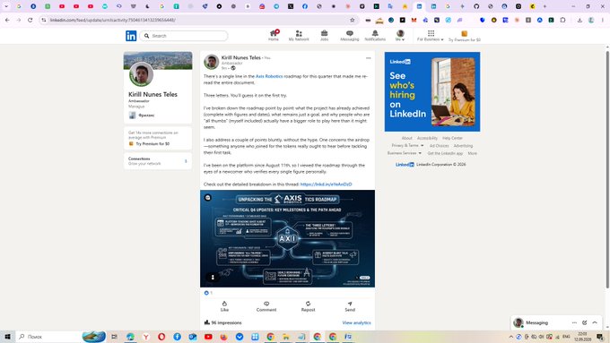The height and width of the screenshot is (343, 610).
Task: Open a new browser tab
Action: coord(545,6)
